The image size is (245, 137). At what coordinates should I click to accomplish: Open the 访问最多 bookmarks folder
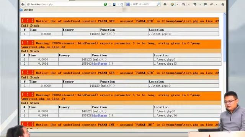(x=26, y=10)
